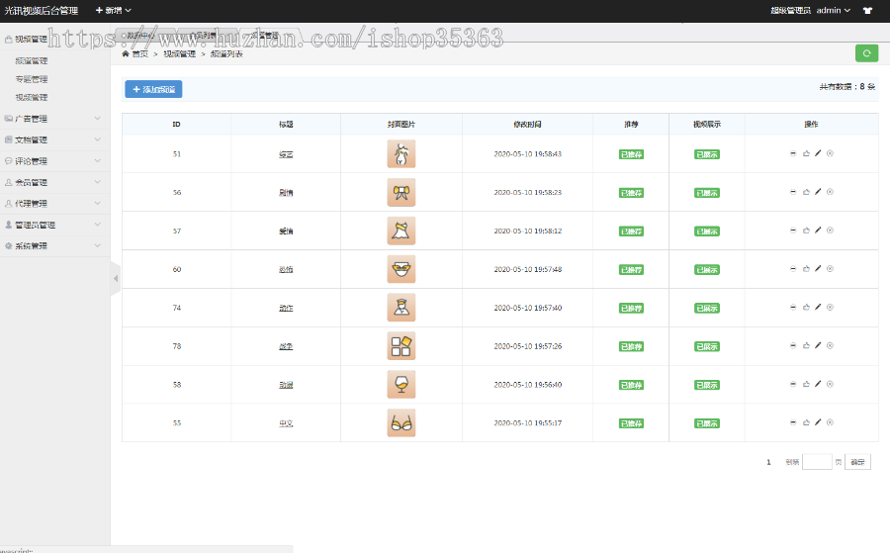Screen dimensions: 890x553
Task: Click the pencil edit icon for ID 78
Action: coord(818,346)
